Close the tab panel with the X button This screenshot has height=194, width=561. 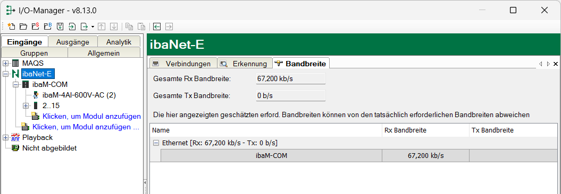(x=556, y=64)
